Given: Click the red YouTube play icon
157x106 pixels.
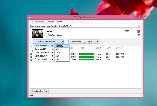Looking at the screenshot, I should tap(138, 31).
